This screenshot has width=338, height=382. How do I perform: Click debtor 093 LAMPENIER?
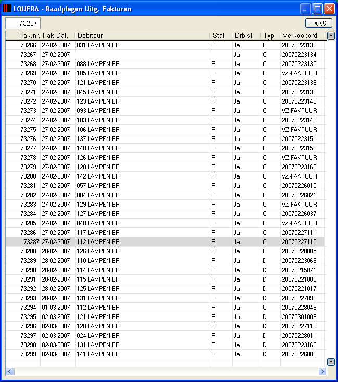[98, 111]
